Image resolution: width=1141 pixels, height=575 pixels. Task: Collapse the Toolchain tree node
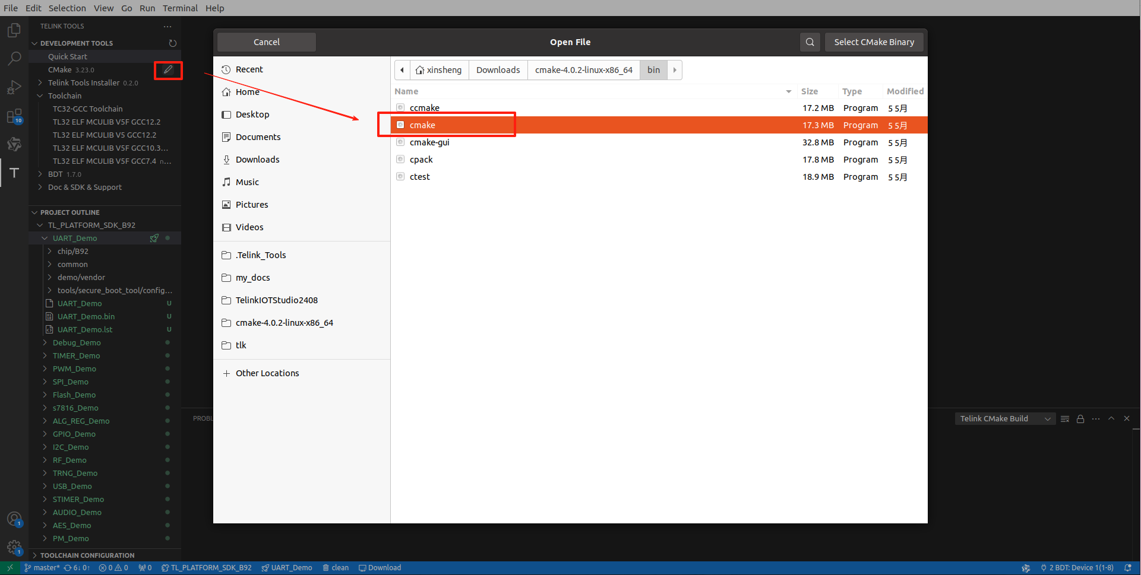pyautogui.click(x=40, y=96)
